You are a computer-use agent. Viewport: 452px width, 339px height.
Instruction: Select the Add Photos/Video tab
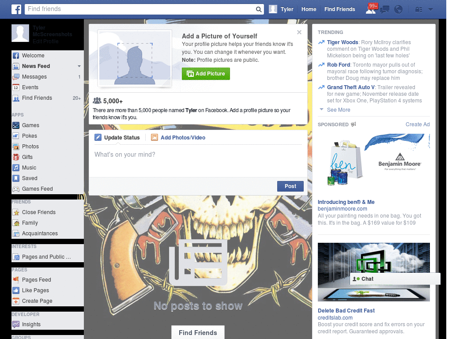(178, 138)
